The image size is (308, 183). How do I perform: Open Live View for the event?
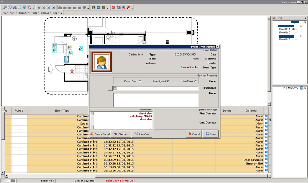click(142, 134)
